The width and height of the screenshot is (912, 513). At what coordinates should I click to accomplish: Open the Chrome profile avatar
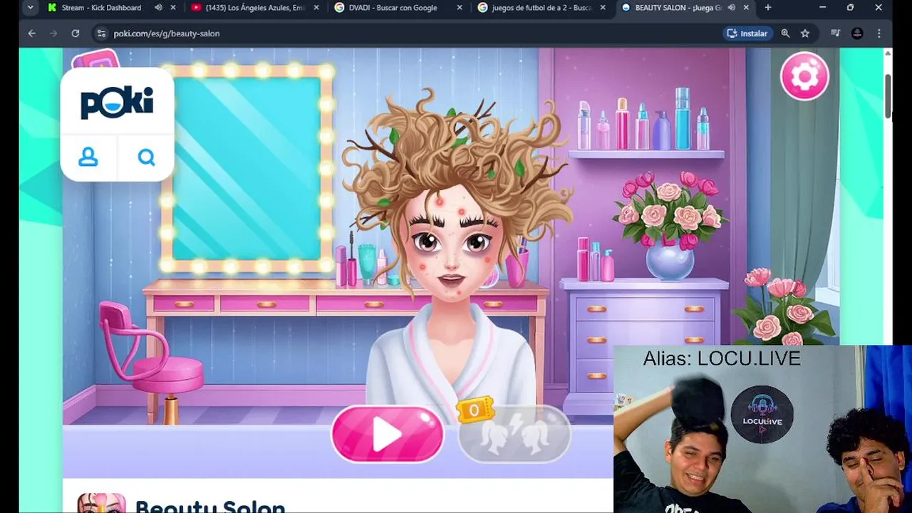click(x=857, y=33)
